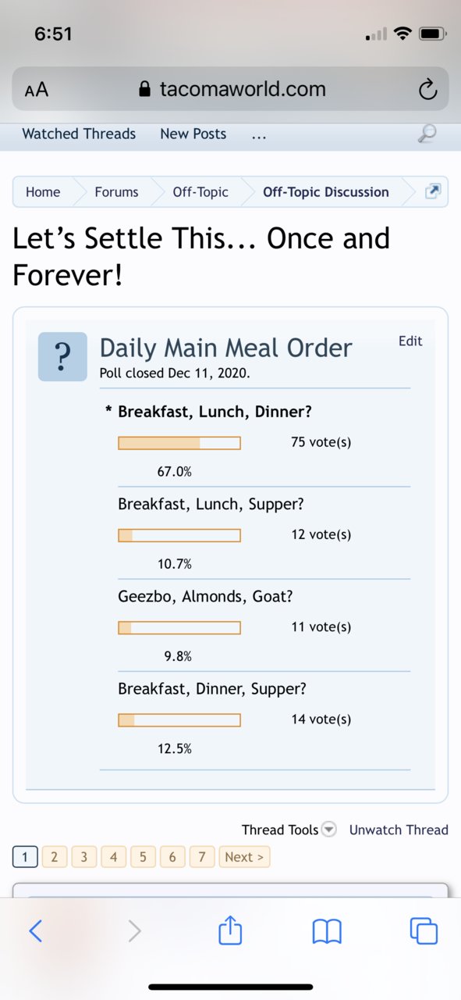Viewport: 461px width, 1000px height.
Task: Open the Safari bookmarks book icon
Action: [x=327, y=930]
